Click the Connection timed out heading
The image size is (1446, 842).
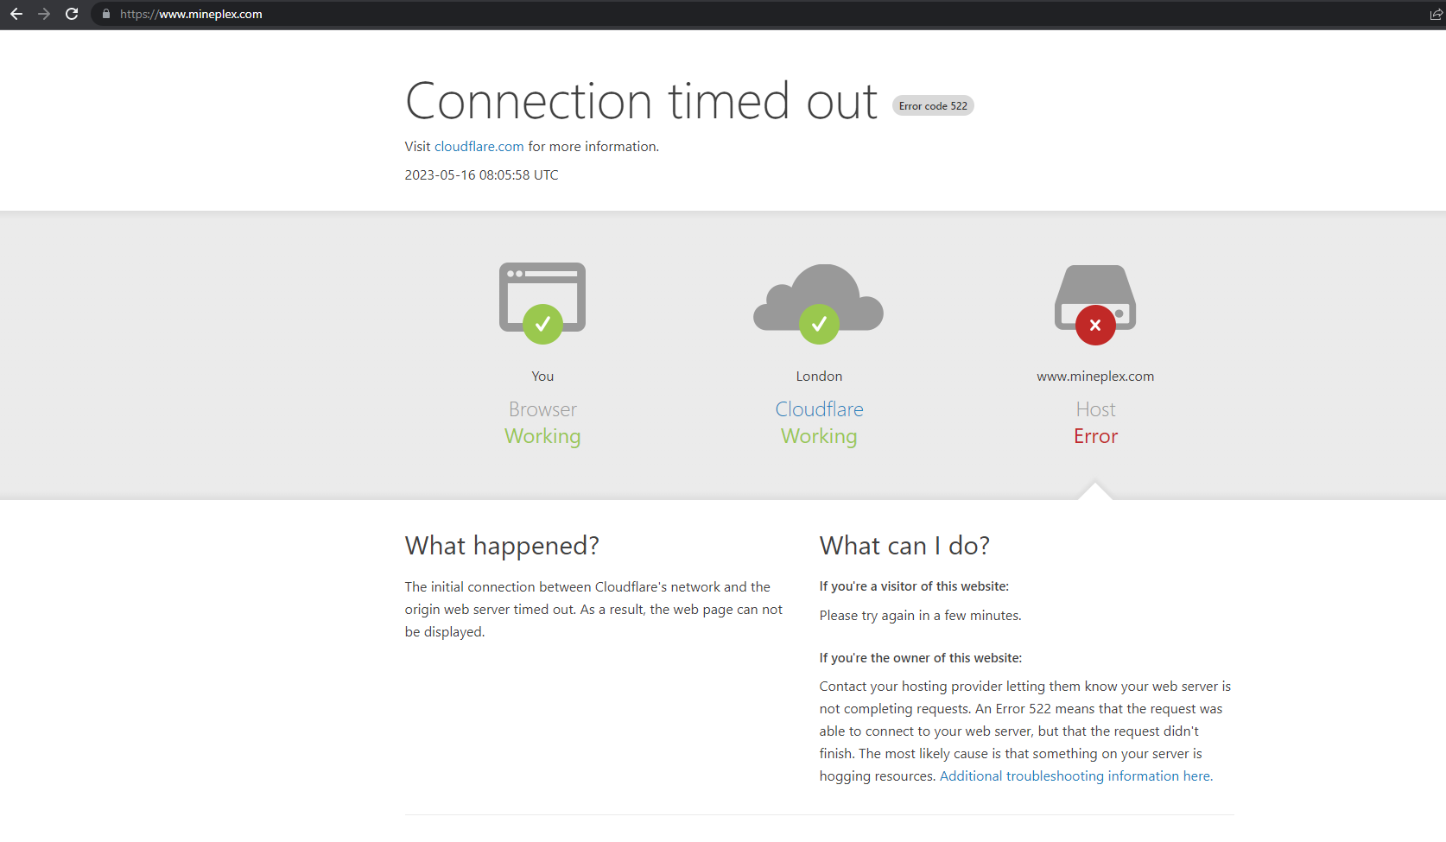(x=641, y=100)
